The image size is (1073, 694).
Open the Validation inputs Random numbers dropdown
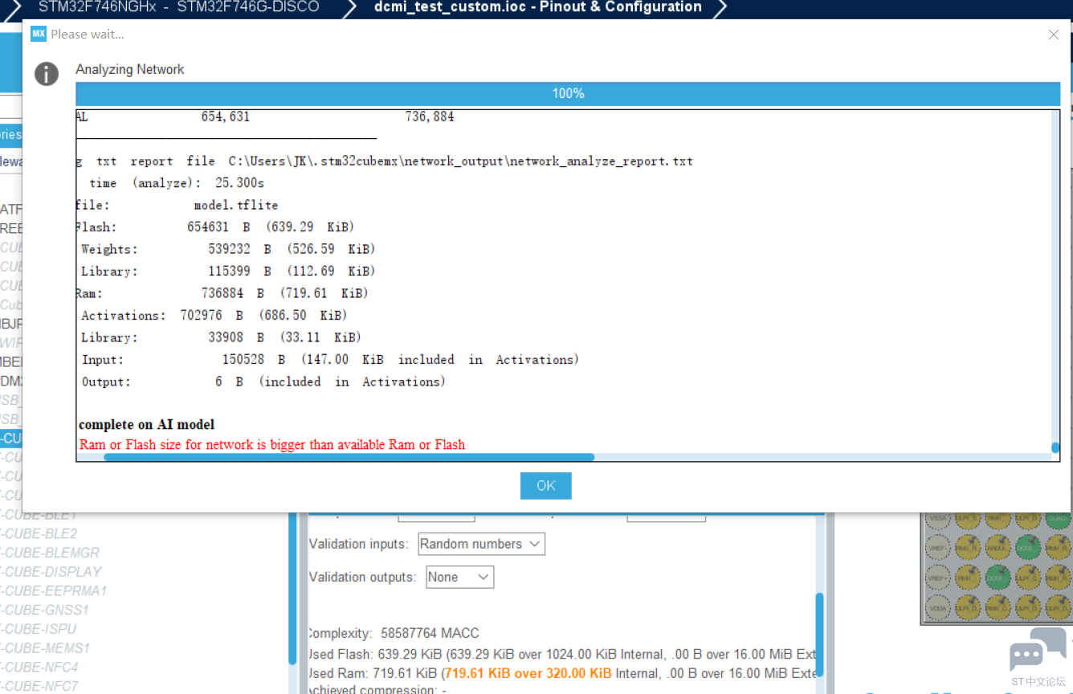click(482, 544)
